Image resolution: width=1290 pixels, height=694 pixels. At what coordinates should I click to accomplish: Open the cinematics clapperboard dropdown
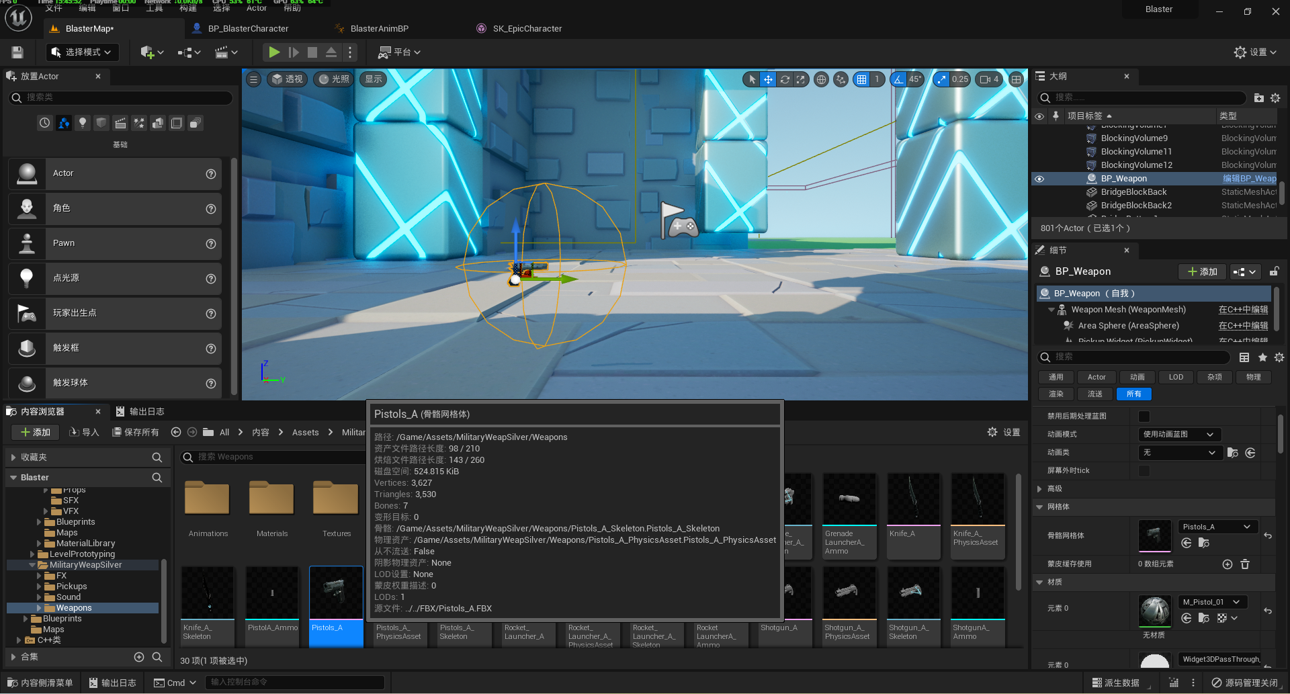coord(226,52)
